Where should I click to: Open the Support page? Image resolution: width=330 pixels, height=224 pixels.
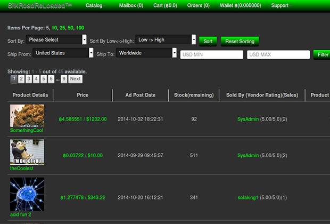point(279,5)
